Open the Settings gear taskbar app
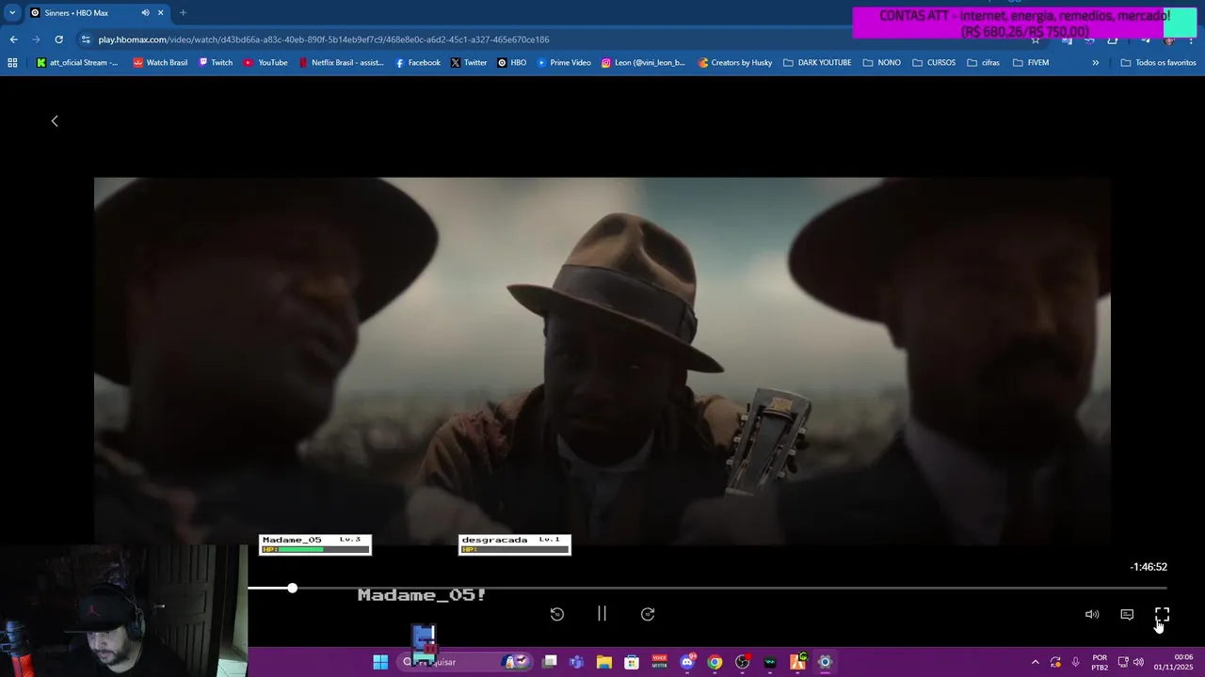The image size is (1205, 677). (x=825, y=662)
